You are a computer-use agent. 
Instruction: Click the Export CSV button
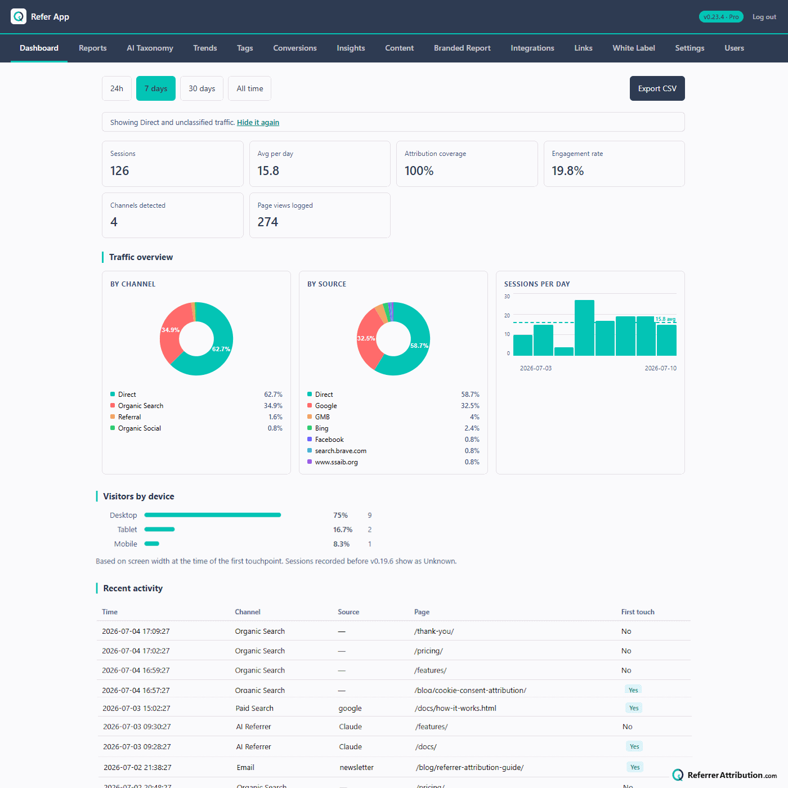657,88
